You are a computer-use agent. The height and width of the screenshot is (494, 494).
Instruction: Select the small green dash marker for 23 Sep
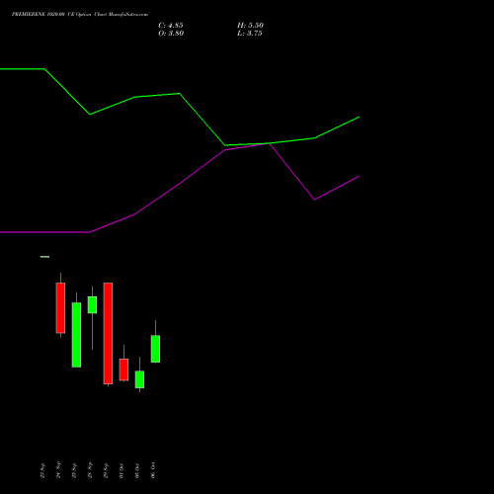44,257
